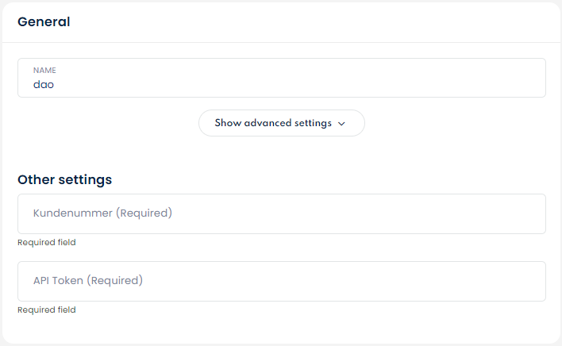
Task: Click Required field hint under Kundenummer
Action: 47,243
